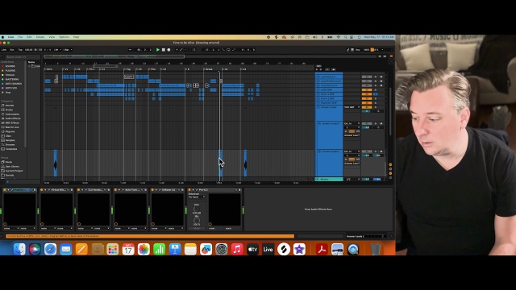This screenshot has width=516, height=290.
Task: Open Current Project under Places
Action: 14,171
